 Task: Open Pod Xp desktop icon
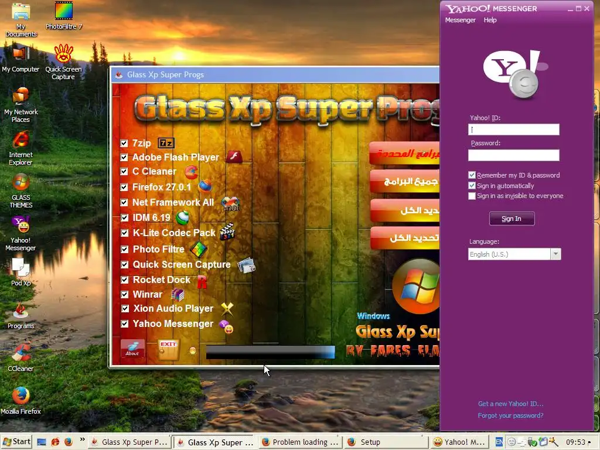21,272
